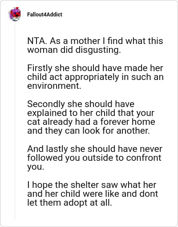Screen dimensions: 178x227
Task: Click the word 'Firstly' in the comment
Action: pyautogui.click(x=40, y=68)
